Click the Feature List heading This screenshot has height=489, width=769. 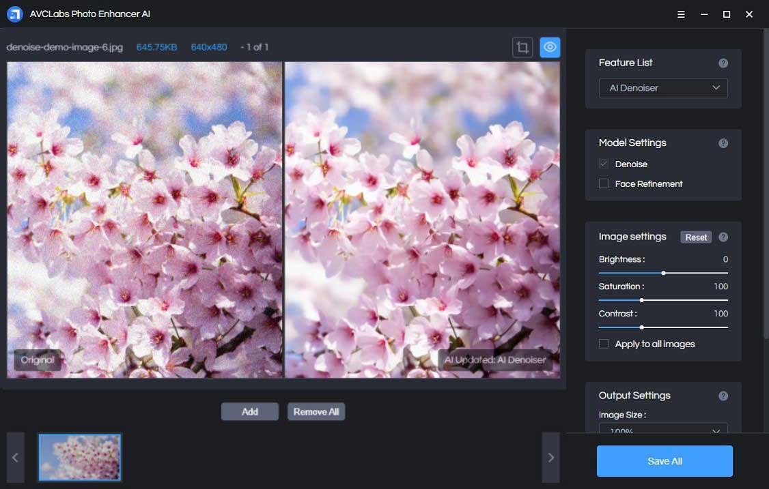click(x=626, y=63)
